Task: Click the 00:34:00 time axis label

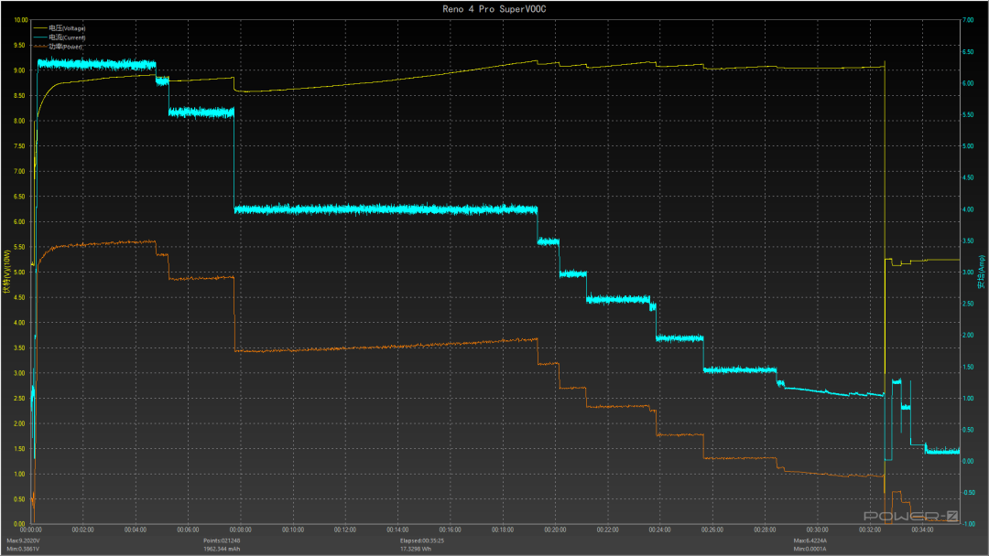Action: point(922,530)
